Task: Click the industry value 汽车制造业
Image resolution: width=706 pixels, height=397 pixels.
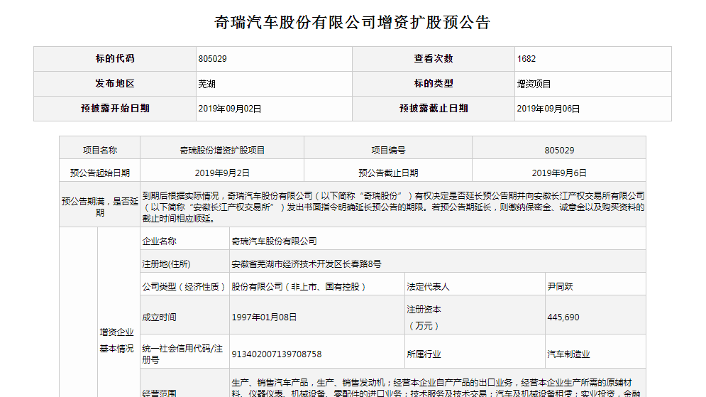Action: click(568, 354)
